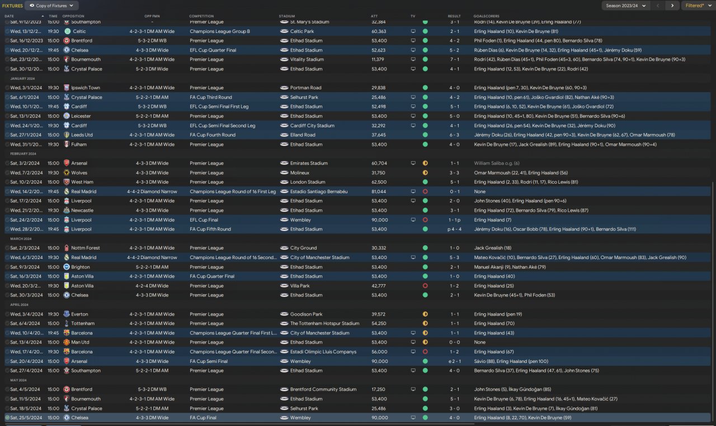Click the Everton club badge
Screen dimensions: 716x426
[x=67, y=314]
